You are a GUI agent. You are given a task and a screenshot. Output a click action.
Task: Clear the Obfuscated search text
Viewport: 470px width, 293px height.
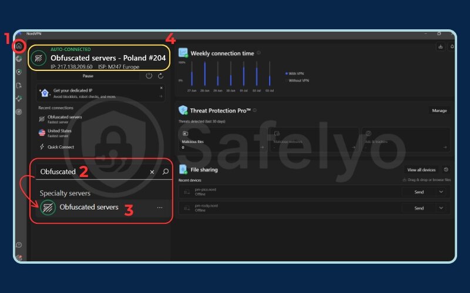[152, 172]
